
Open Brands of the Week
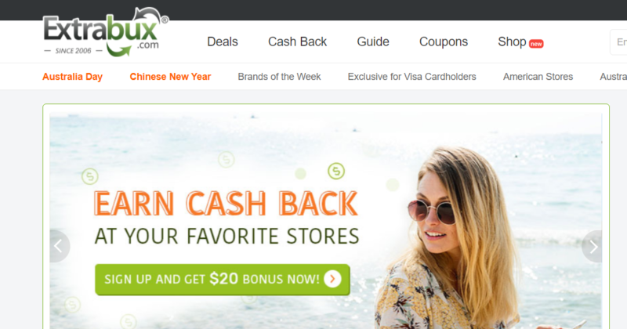279,77
